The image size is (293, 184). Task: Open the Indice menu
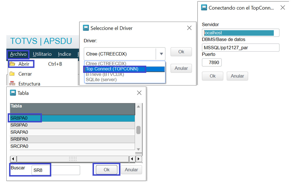tap(65, 54)
